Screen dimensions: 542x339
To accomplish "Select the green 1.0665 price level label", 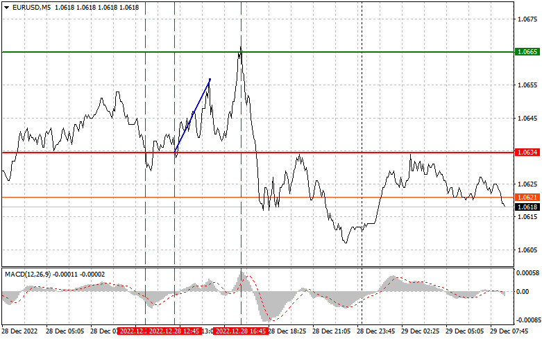I will tap(527, 52).
